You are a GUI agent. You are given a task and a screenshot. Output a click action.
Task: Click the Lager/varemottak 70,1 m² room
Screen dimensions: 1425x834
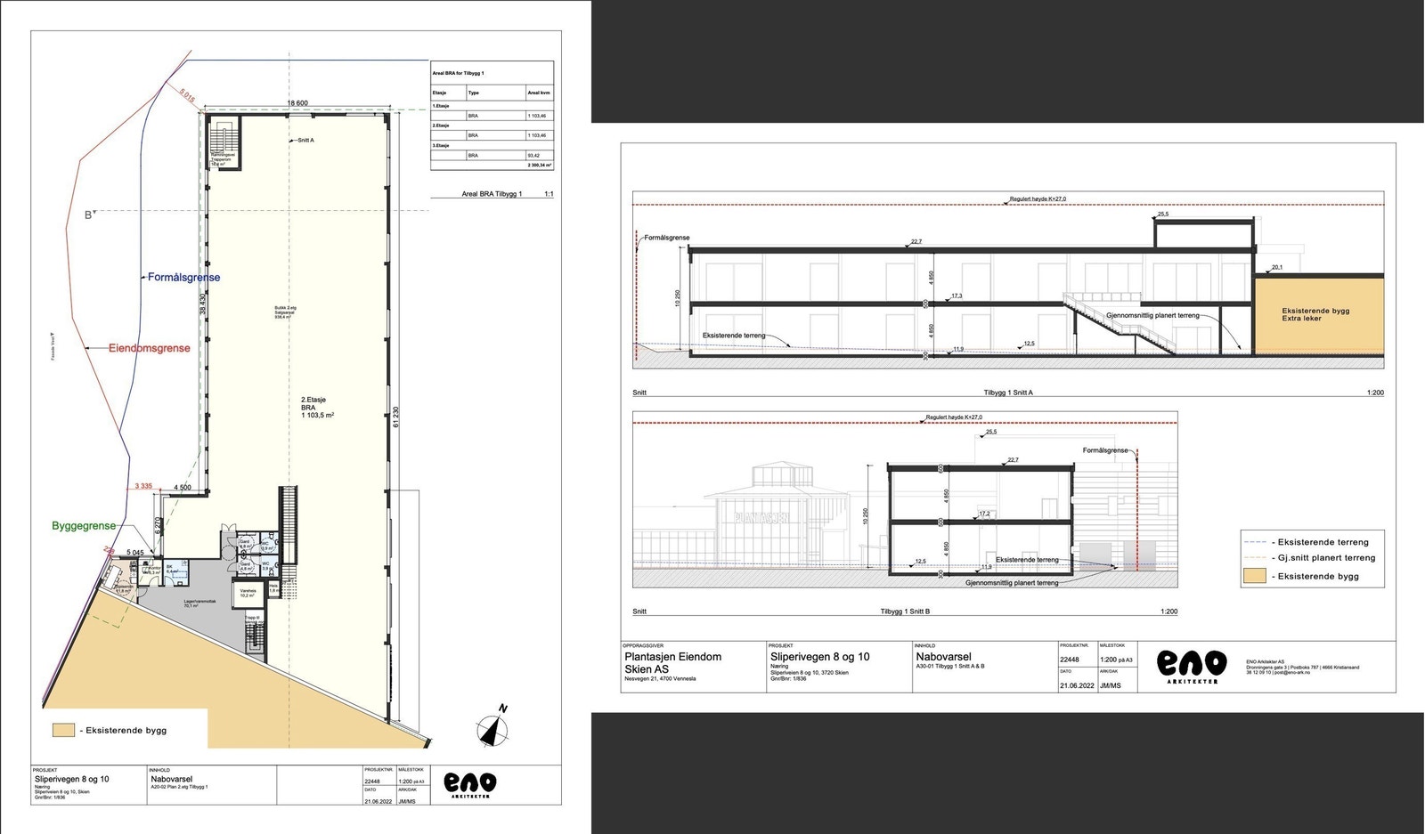click(x=200, y=603)
